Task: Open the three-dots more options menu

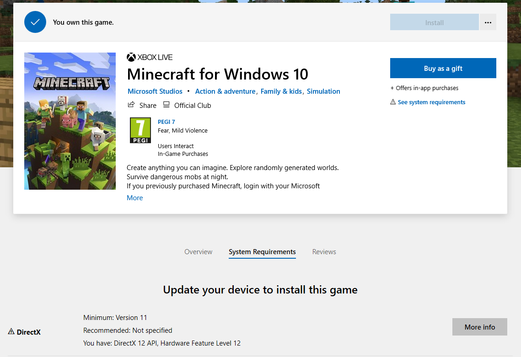Action: click(488, 22)
